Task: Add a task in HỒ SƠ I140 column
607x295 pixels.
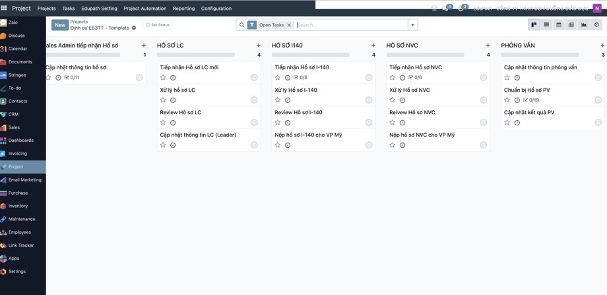Action: click(x=373, y=46)
